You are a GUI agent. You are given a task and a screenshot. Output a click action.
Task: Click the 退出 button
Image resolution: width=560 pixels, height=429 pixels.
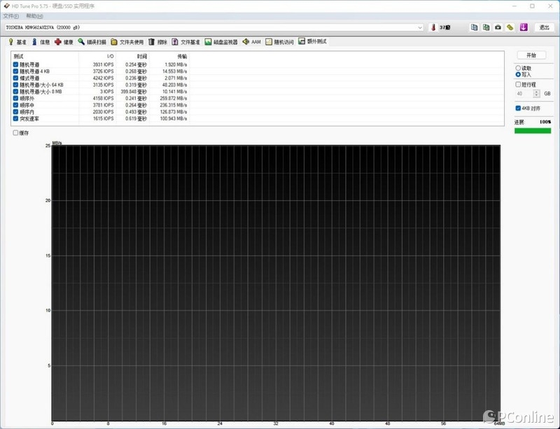pyautogui.click(x=543, y=27)
